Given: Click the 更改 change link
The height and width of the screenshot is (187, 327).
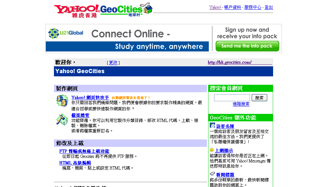Looking at the screenshot, I should (x=113, y=62).
